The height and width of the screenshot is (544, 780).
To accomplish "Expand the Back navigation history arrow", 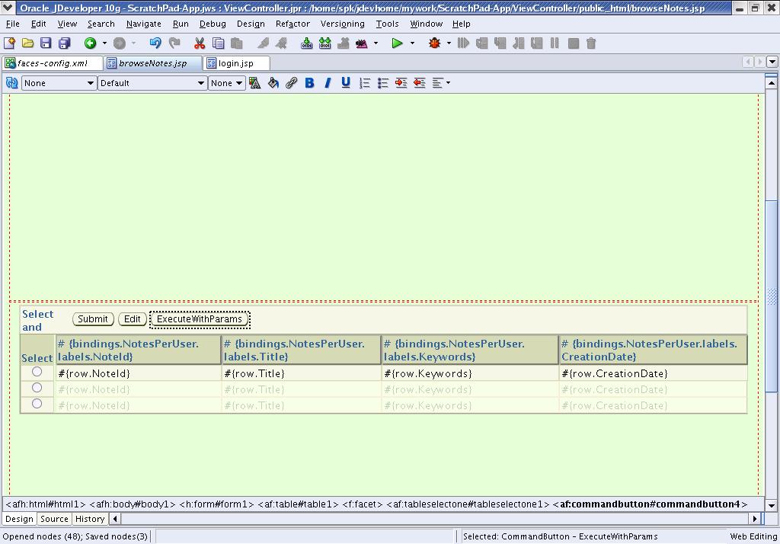I will point(104,43).
